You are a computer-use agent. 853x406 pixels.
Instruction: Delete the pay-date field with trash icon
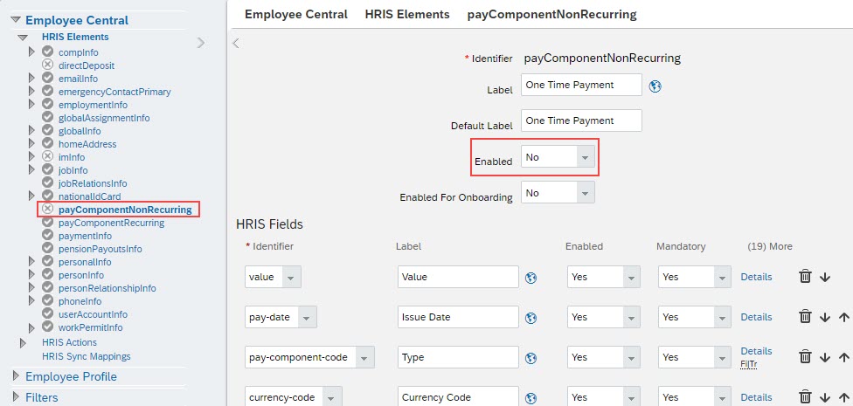point(805,317)
